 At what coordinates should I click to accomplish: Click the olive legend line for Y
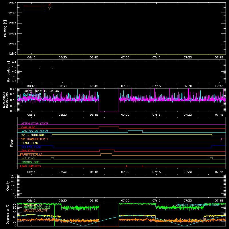(34, 10)
